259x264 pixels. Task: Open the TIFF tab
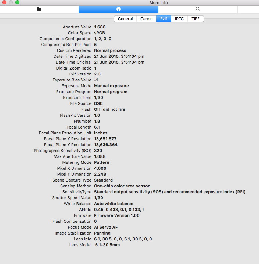[x=195, y=19]
